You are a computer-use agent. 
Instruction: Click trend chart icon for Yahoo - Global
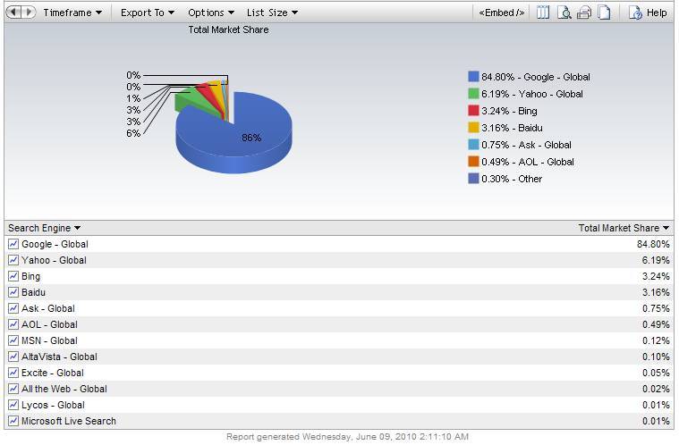[x=13, y=260]
